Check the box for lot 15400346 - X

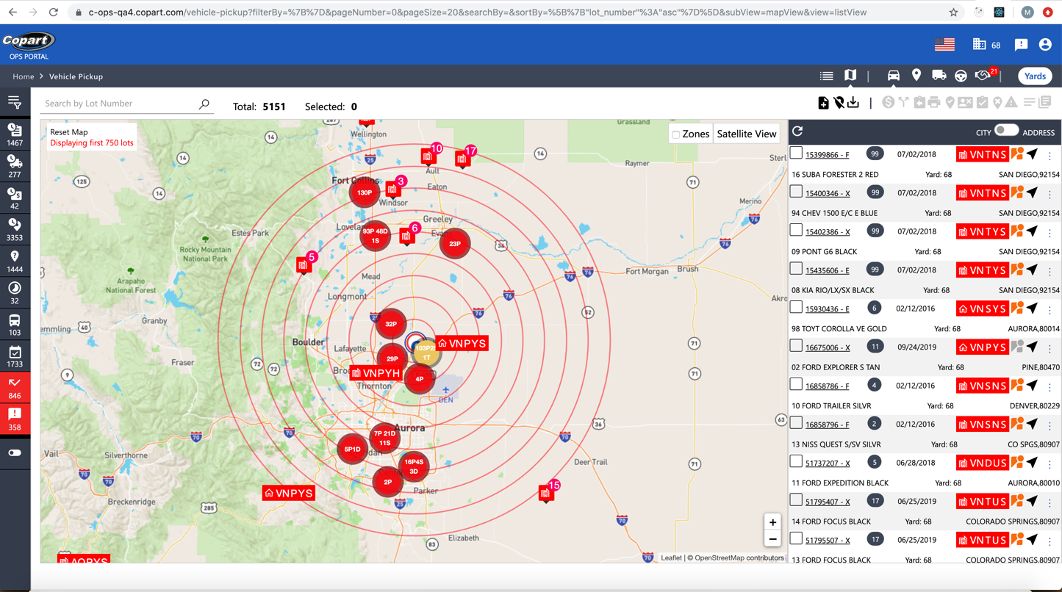[x=796, y=191]
